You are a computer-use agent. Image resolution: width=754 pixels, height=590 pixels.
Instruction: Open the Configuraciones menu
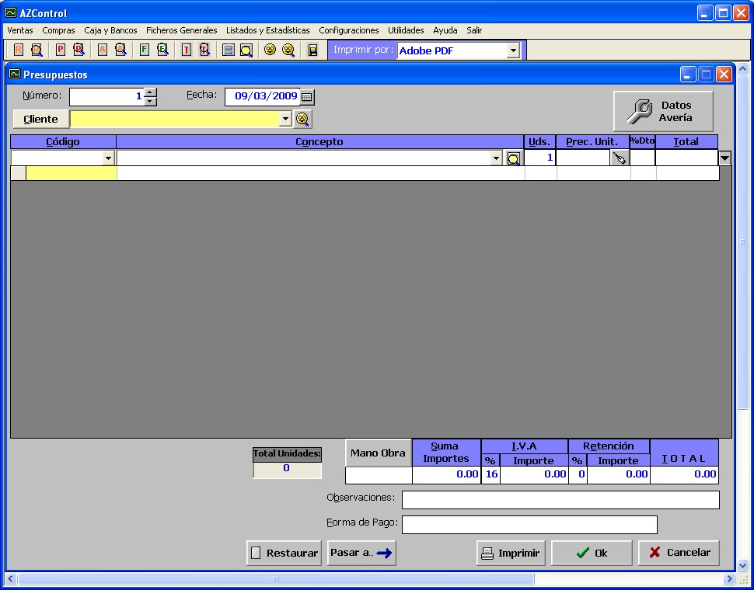[349, 30]
